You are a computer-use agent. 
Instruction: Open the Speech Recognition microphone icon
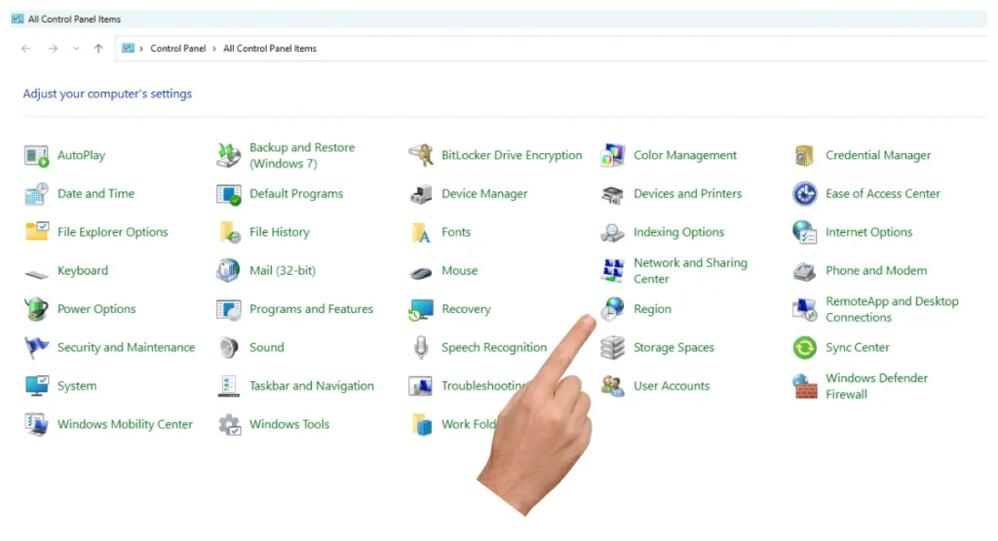(x=421, y=348)
